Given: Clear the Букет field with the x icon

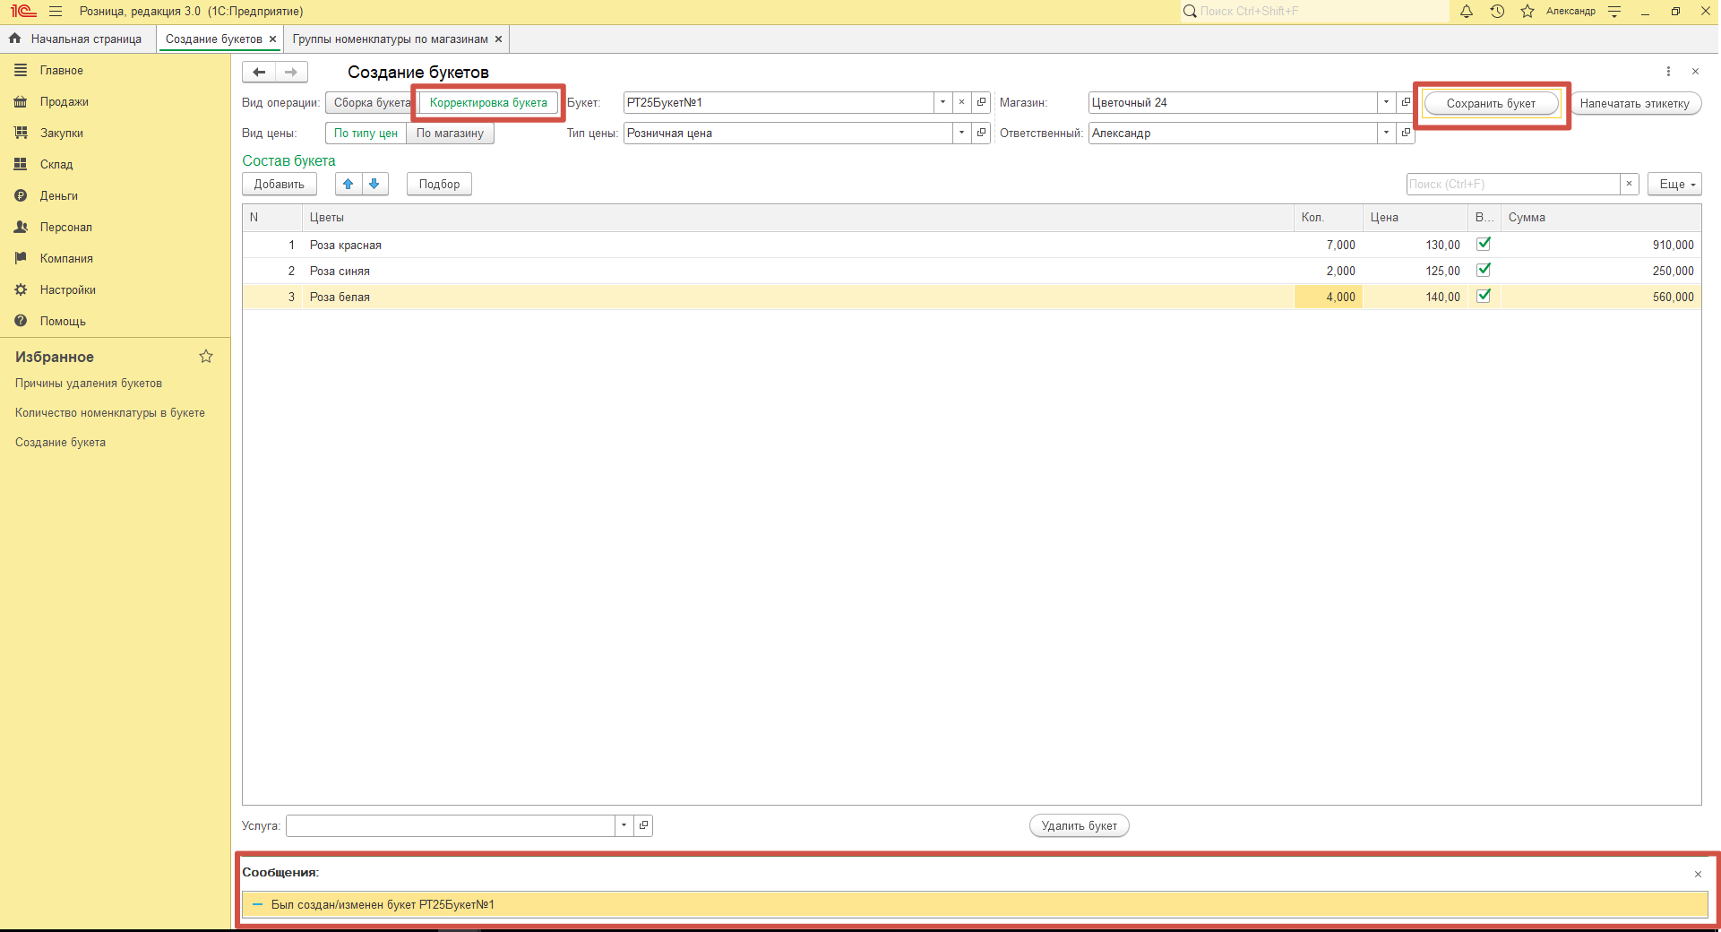Looking at the screenshot, I should [x=961, y=102].
